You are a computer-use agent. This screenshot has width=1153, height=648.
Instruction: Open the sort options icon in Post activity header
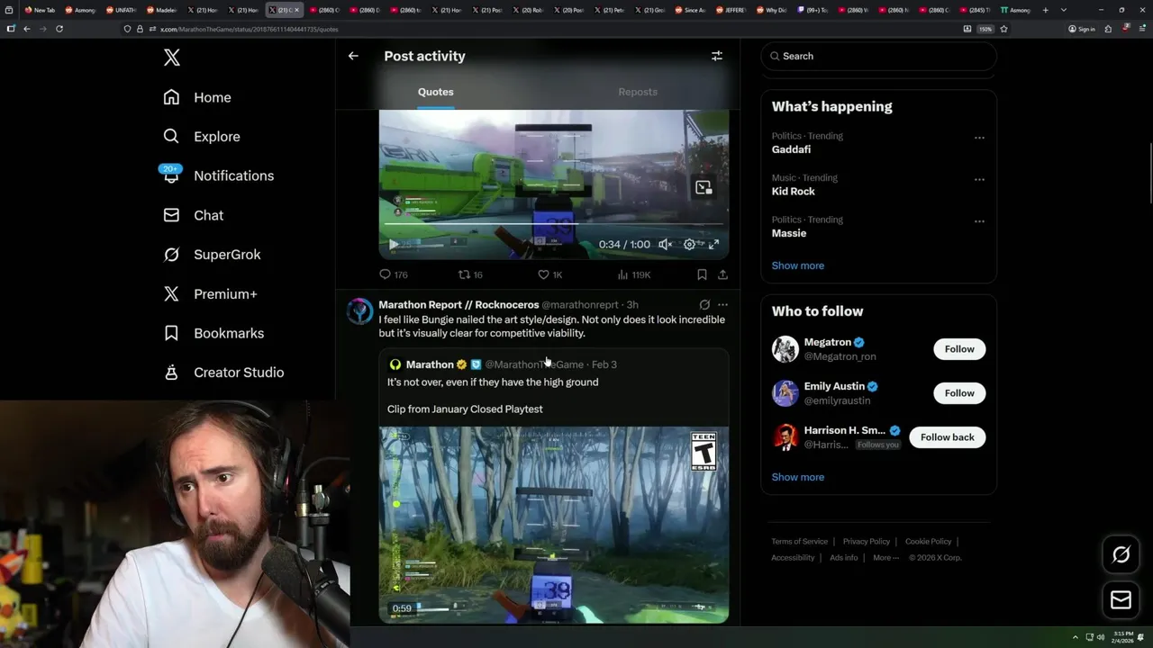click(717, 56)
